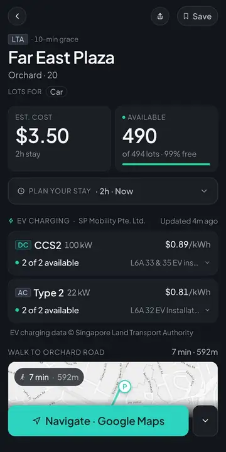Open the share icon button
This screenshot has height=452, width=226.
(x=160, y=16)
